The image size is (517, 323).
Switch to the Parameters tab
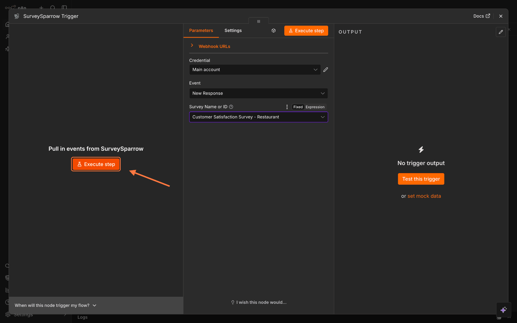(x=201, y=31)
